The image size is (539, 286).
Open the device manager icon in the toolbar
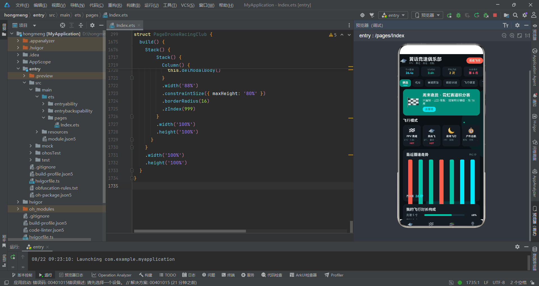click(x=506, y=15)
